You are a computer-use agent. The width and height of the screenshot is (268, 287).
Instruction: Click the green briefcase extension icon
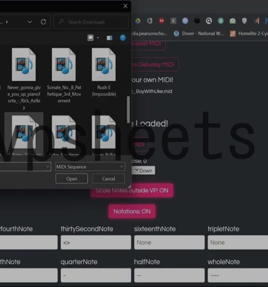233,21
